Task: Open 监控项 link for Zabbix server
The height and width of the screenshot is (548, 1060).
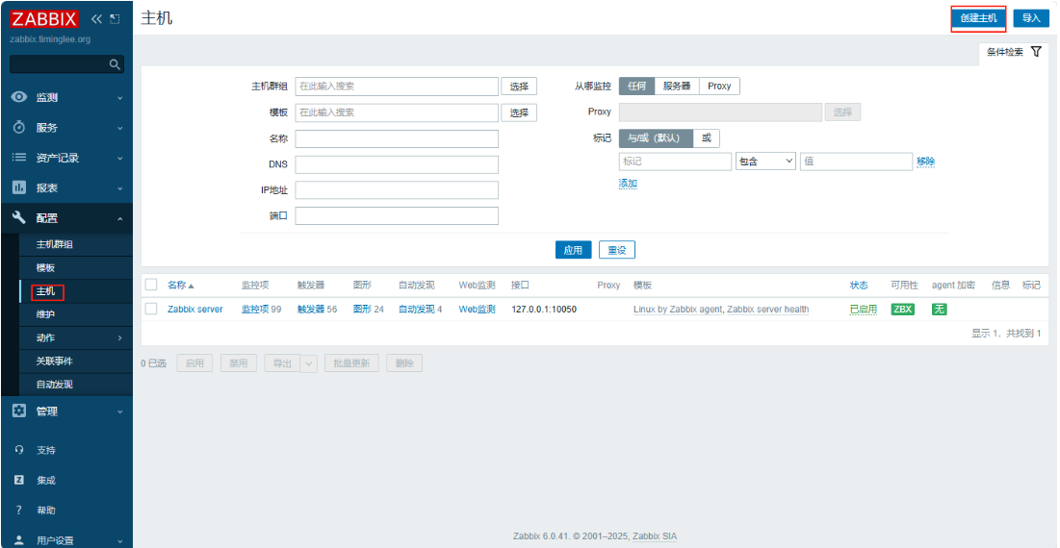Action: (255, 310)
